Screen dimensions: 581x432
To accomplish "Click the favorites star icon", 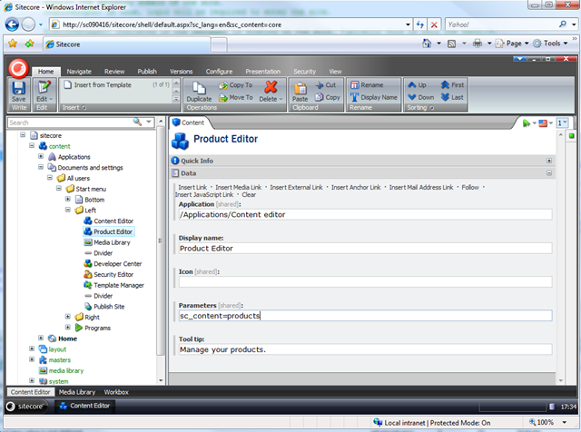I will click(x=13, y=44).
